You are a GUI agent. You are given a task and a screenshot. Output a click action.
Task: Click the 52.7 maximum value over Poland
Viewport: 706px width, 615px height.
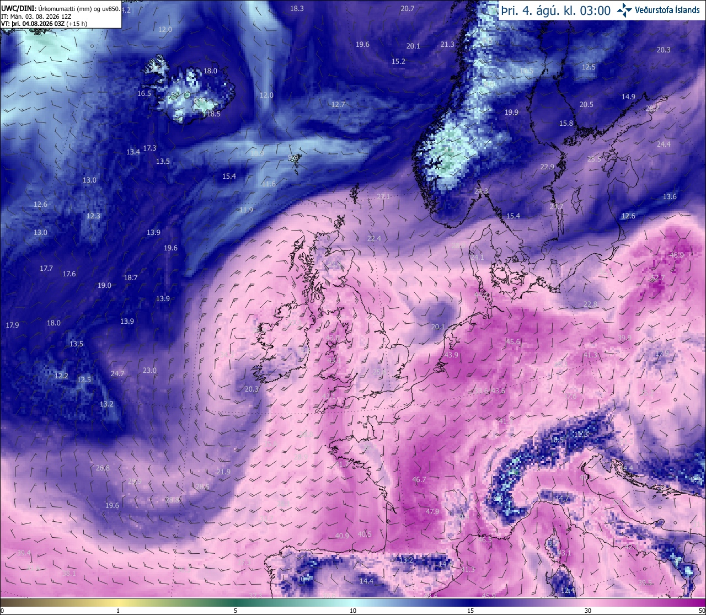(x=659, y=277)
